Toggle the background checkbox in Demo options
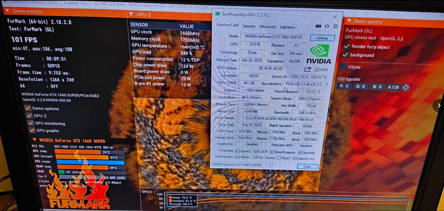The width and height of the screenshot is (444, 211). [345, 55]
